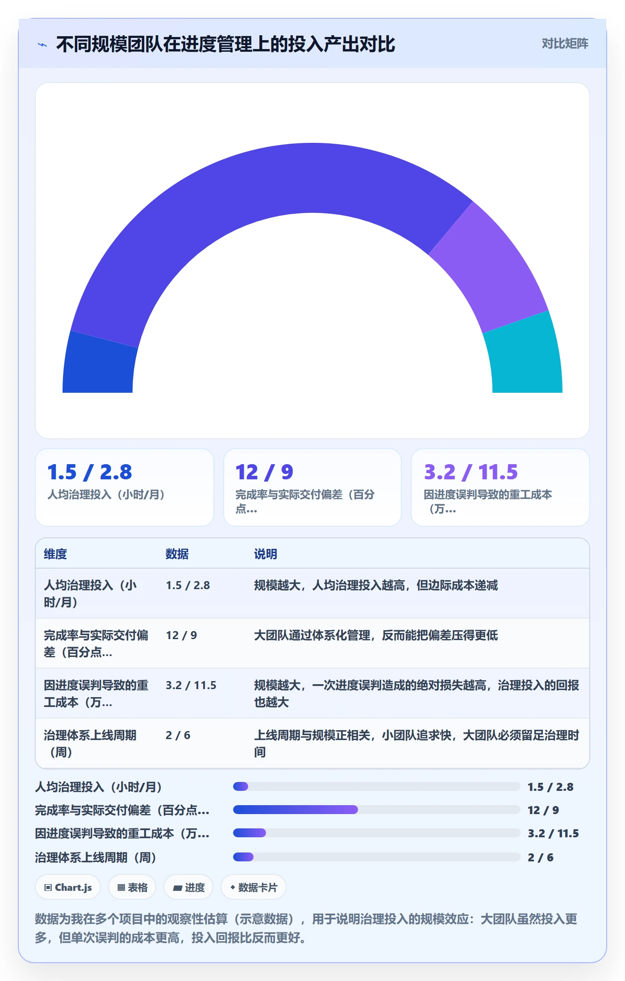Click the 进度 tag chip
This screenshot has height=981, width=625.
pyautogui.click(x=188, y=887)
